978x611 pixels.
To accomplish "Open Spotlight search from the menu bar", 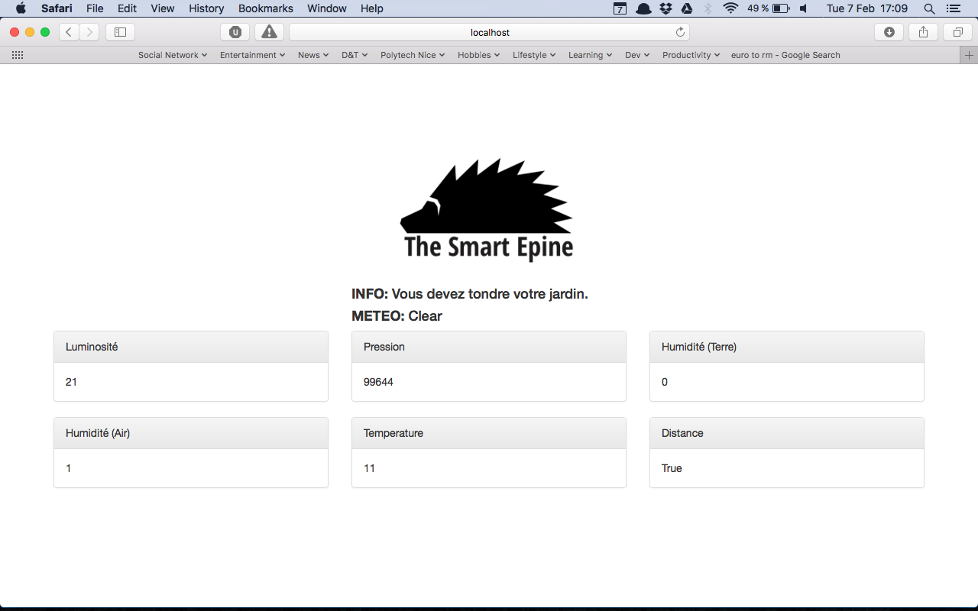I will (929, 8).
